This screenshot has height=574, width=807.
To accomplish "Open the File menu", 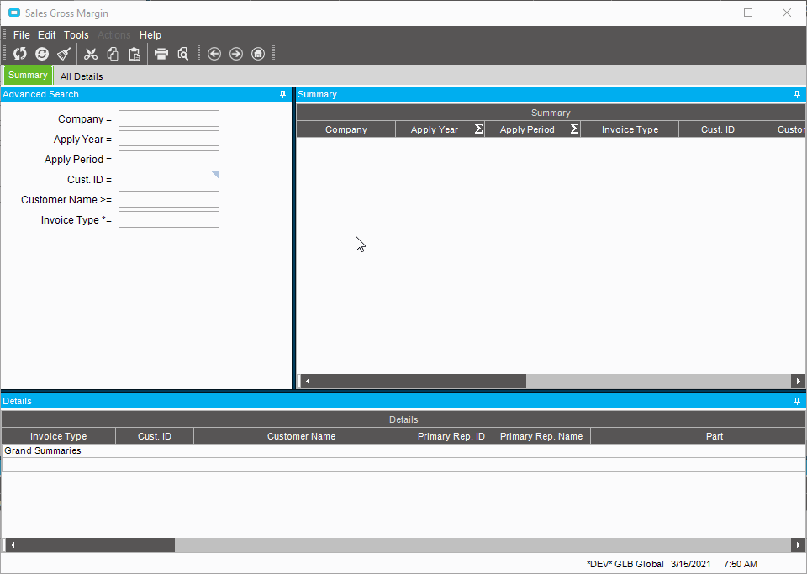I will [x=22, y=35].
